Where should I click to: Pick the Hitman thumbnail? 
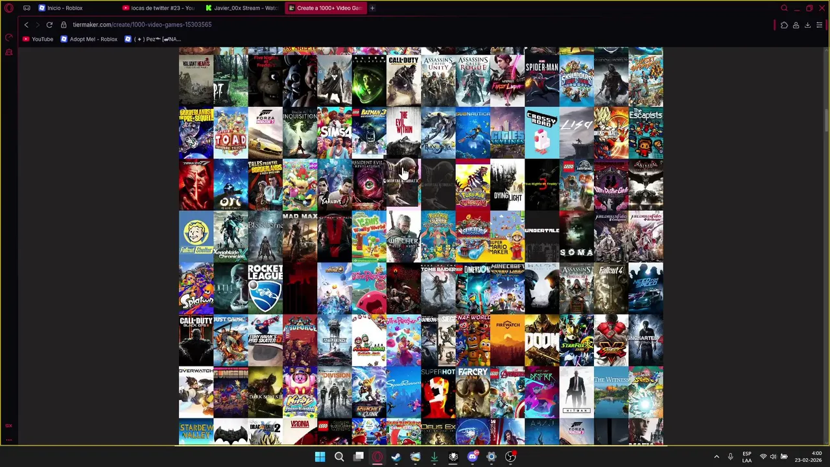(576, 392)
